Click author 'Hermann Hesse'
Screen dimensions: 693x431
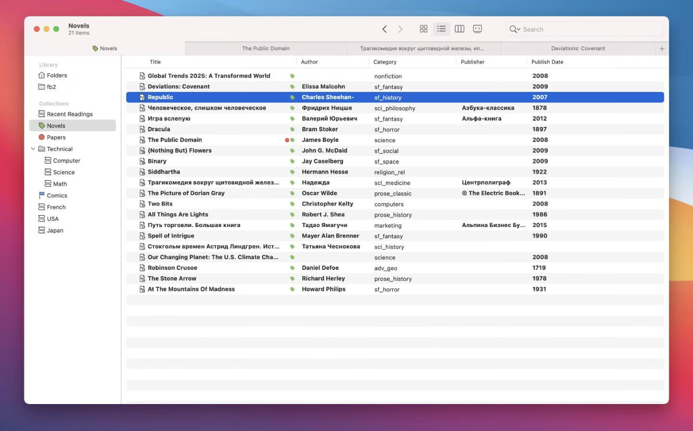tap(325, 172)
